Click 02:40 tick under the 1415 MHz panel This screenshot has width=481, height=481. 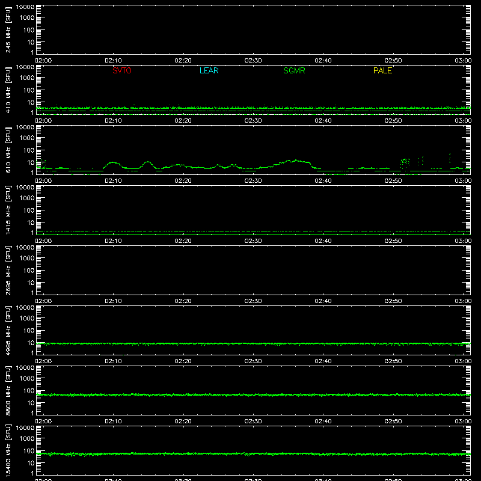pyautogui.click(x=323, y=241)
